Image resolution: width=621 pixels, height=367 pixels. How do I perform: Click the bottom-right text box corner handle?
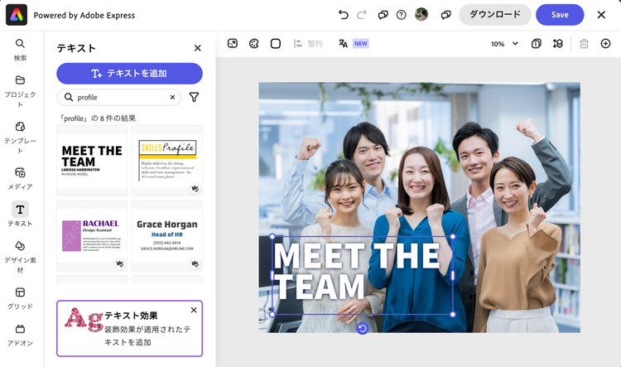click(453, 314)
